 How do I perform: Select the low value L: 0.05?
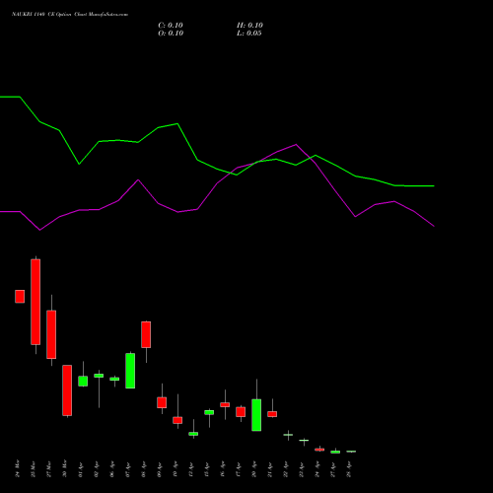[x=249, y=34]
